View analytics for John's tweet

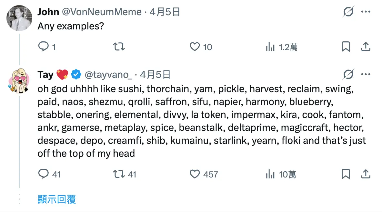pos(270,47)
